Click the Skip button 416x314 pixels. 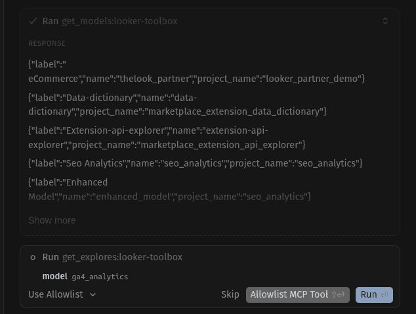point(230,294)
